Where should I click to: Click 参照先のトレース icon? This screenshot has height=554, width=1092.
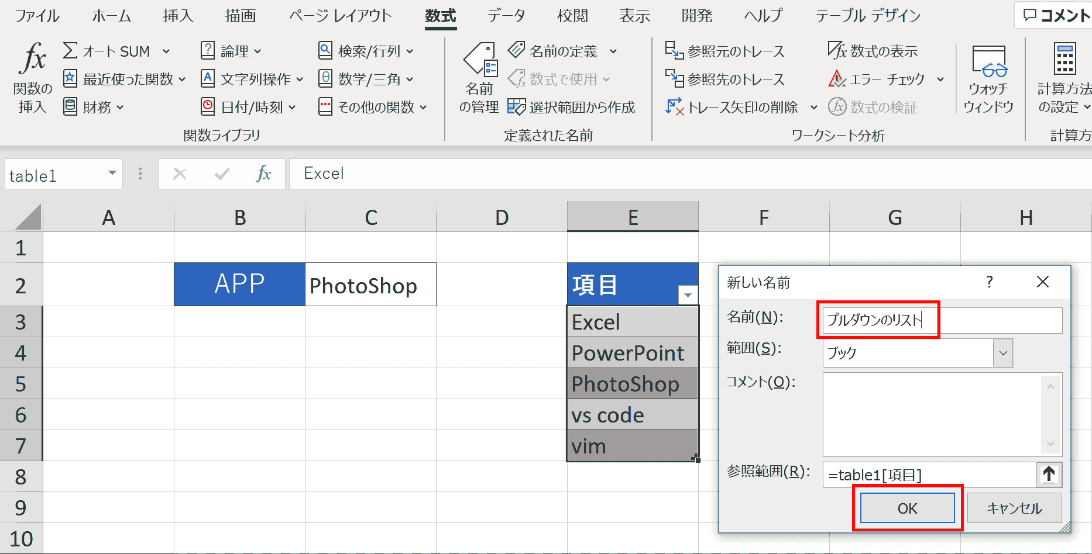pyautogui.click(x=674, y=78)
